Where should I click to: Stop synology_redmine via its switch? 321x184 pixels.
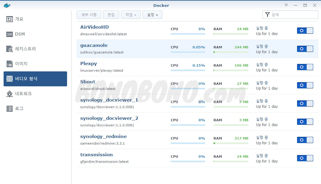(305, 140)
